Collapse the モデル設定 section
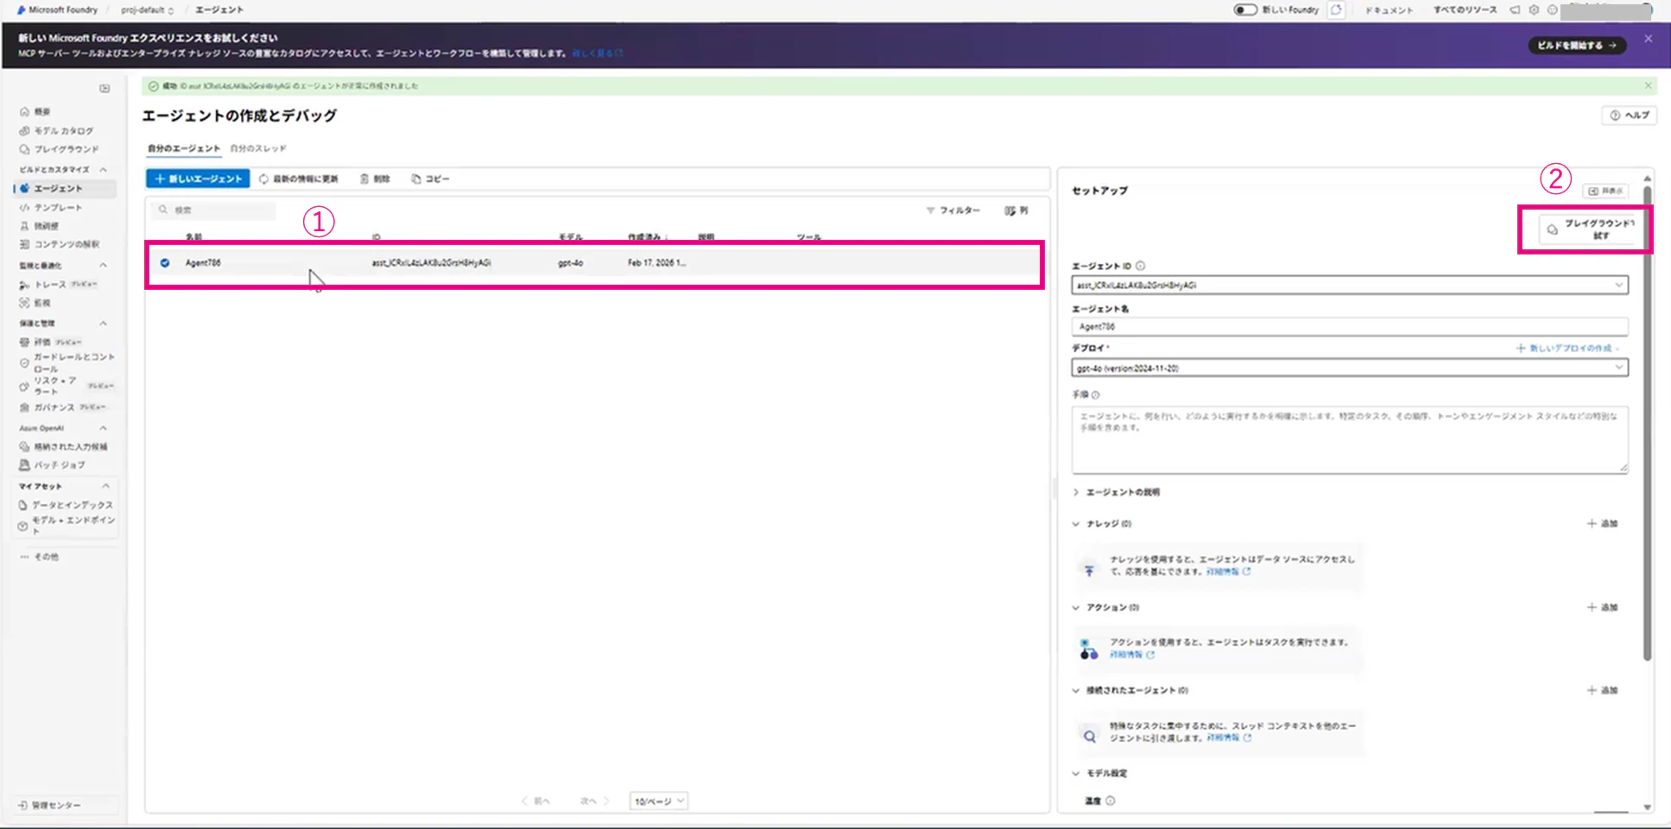Screen dimensions: 1671x829 pos(1076,774)
